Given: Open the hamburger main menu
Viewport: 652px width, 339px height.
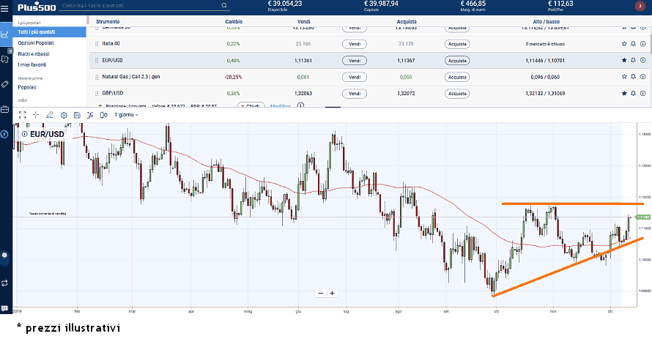Looking at the screenshot, I should point(5,7).
